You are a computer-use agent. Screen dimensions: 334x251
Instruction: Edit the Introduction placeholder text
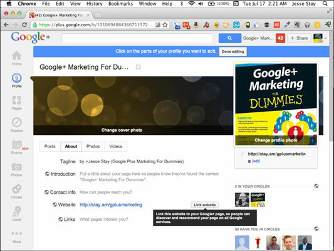coord(149,177)
